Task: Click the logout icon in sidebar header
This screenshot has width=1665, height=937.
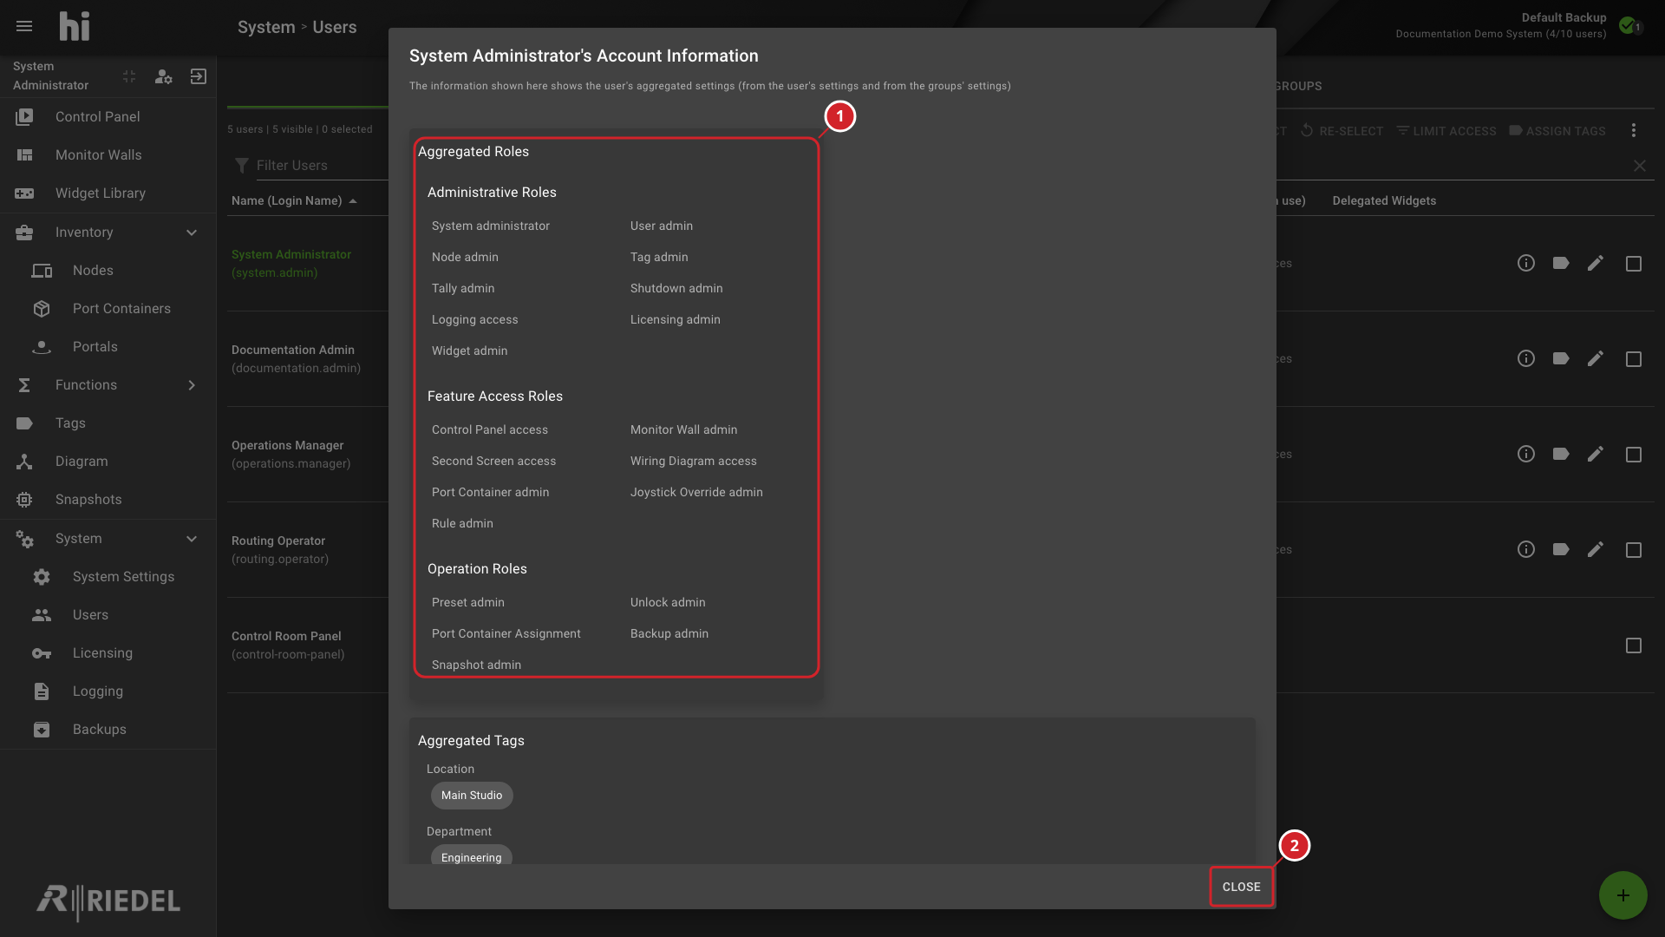Action: 199,76
